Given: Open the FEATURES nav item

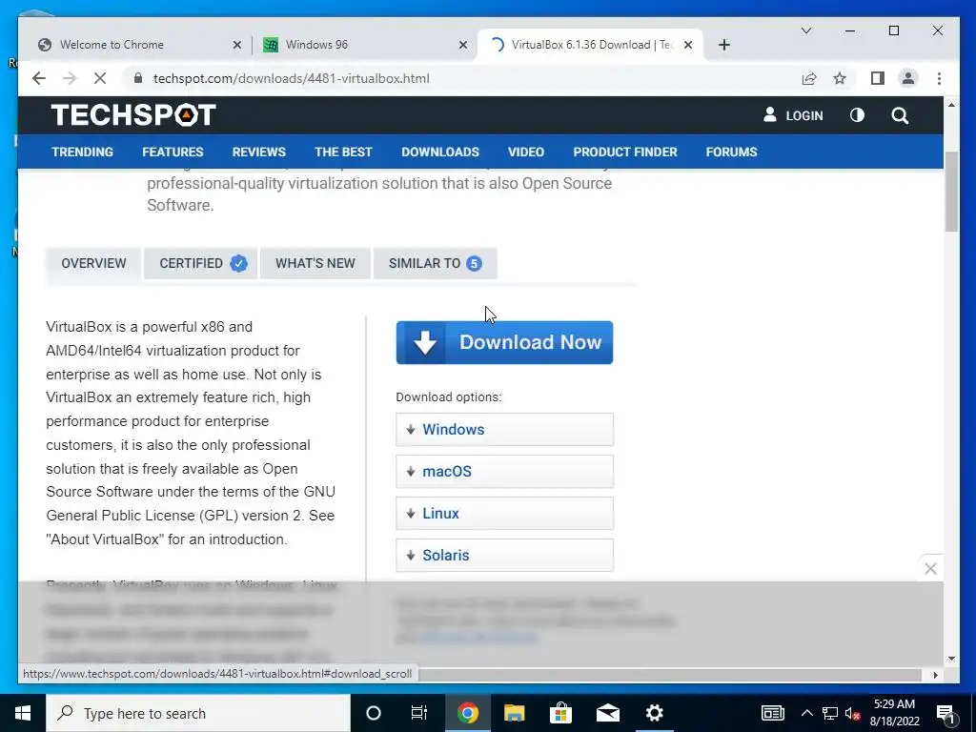Looking at the screenshot, I should click(x=173, y=152).
